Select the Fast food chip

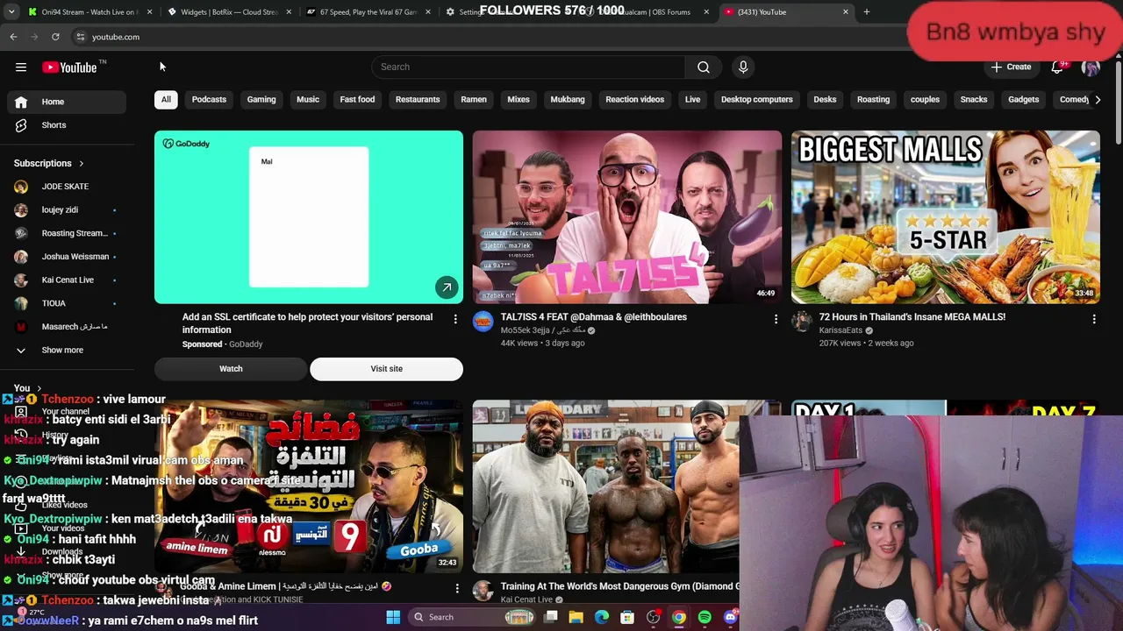pyautogui.click(x=357, y=100)
